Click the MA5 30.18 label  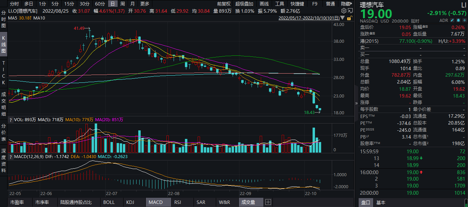tap(20, 18)
